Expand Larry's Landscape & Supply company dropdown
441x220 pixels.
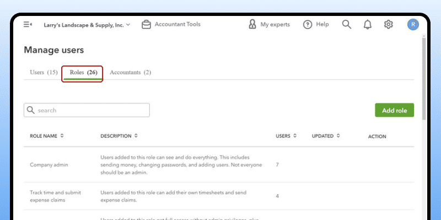[87, 25]
